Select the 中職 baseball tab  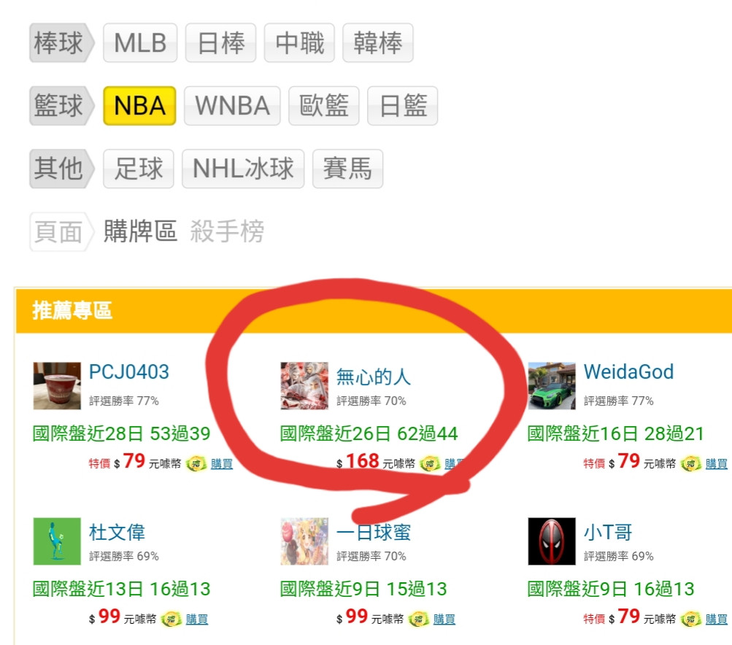[x=299, y=42]
